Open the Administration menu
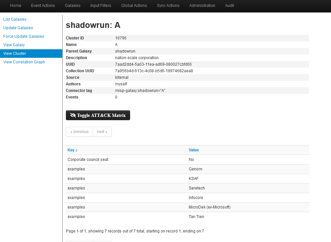Image resolution: width=331 pixels, height=242 pixels. 202,6
